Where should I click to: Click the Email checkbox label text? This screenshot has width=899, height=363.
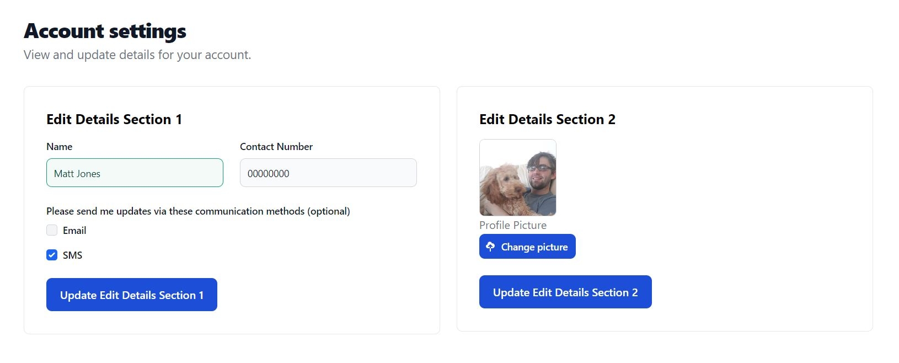pyautogui.click(x=74, y=231)
